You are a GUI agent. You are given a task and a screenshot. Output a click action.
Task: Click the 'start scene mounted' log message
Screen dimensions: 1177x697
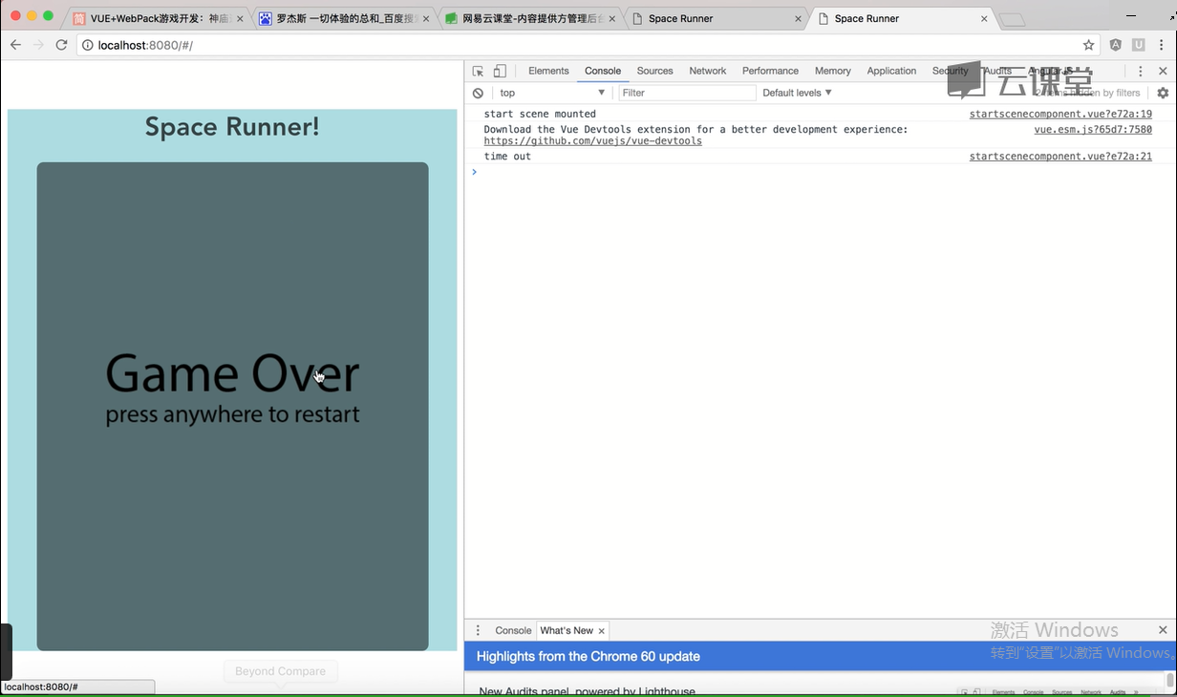click(540, 115)
